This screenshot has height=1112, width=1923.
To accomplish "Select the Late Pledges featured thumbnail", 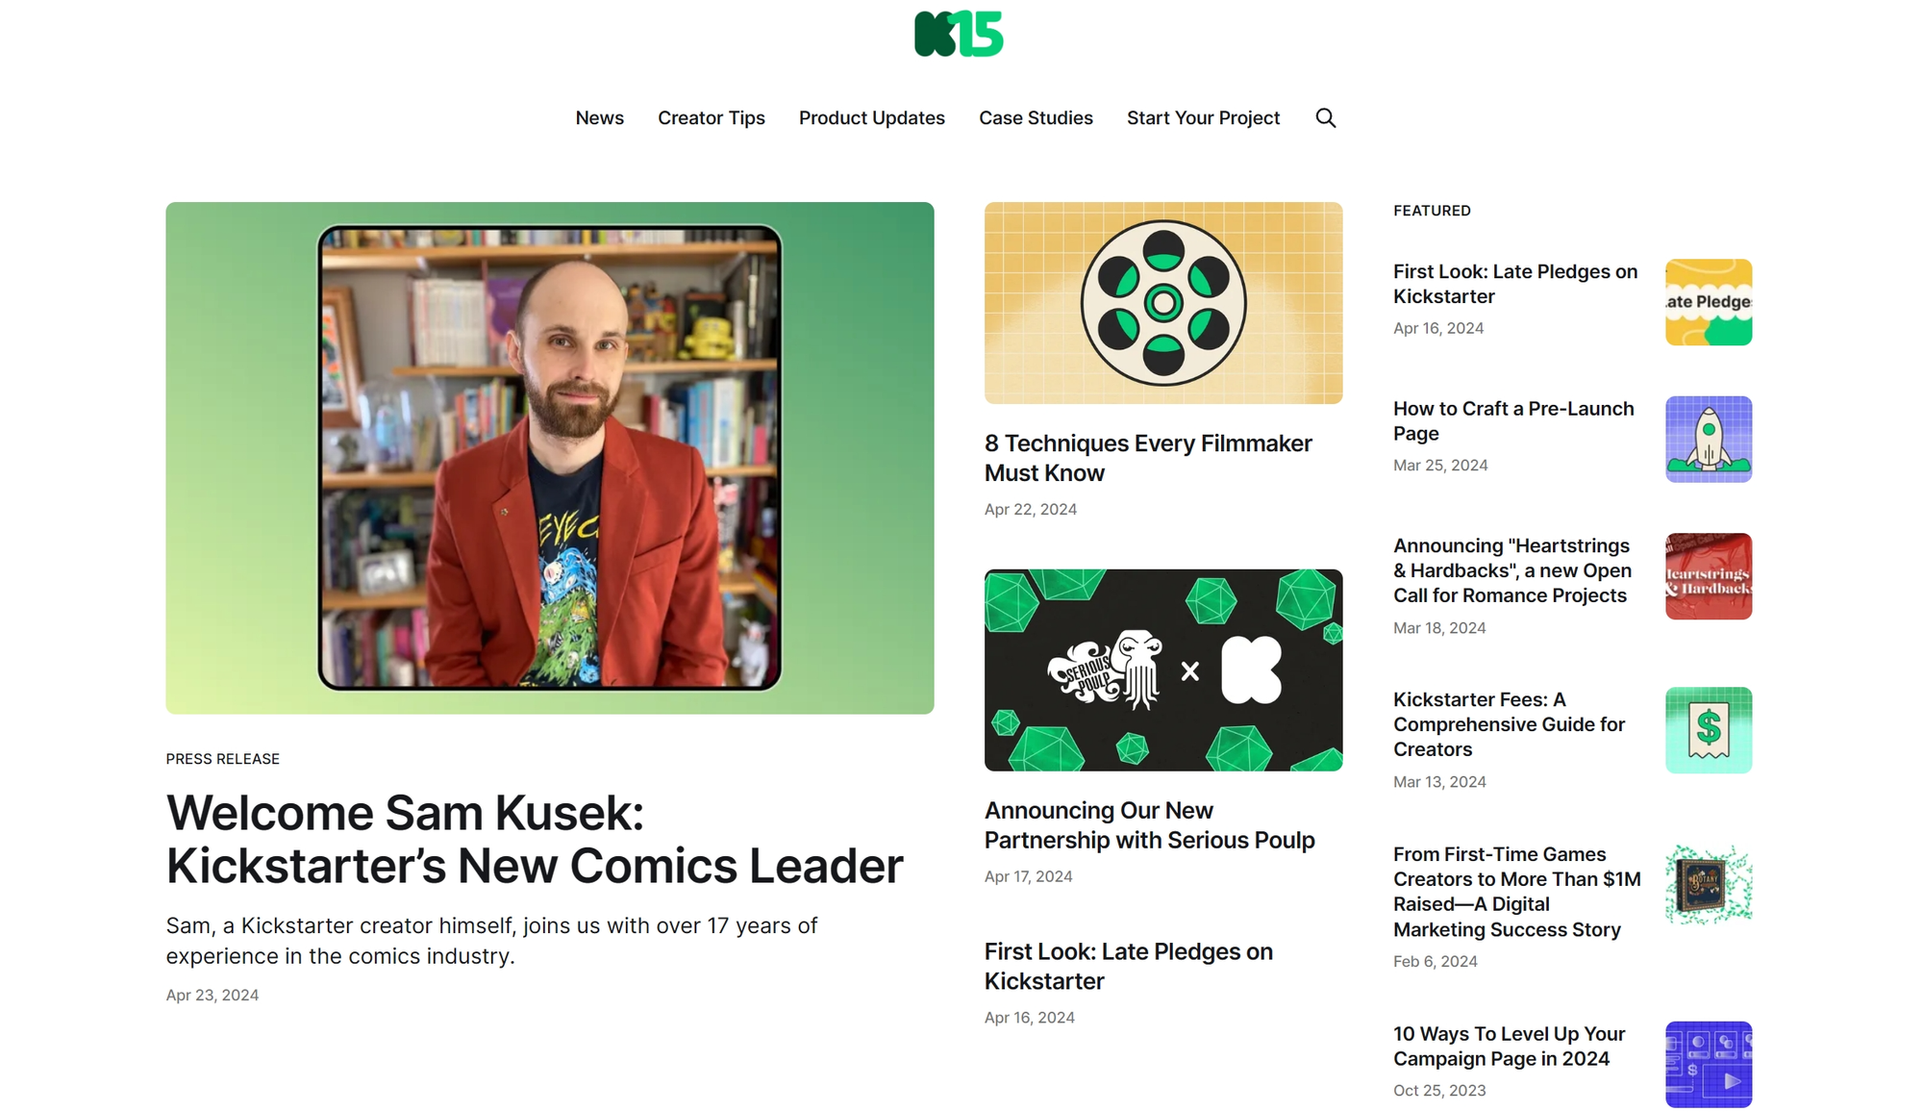I will point(1709,302).
